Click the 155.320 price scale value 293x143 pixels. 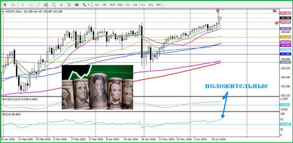[x=285, y=68]
